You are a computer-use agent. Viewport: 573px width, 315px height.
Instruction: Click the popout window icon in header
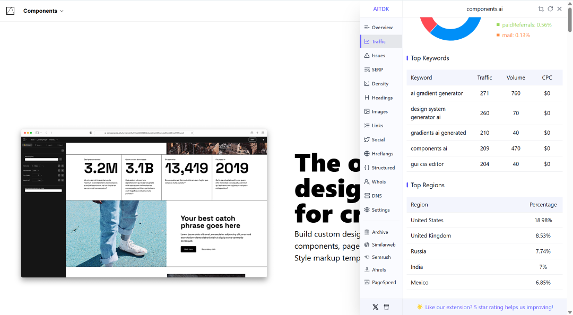tap(541, 9)
